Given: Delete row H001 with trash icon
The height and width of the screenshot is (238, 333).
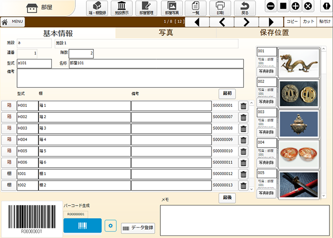Looking at the screenshot, I should pyautogui.click(x=243, y=106).
